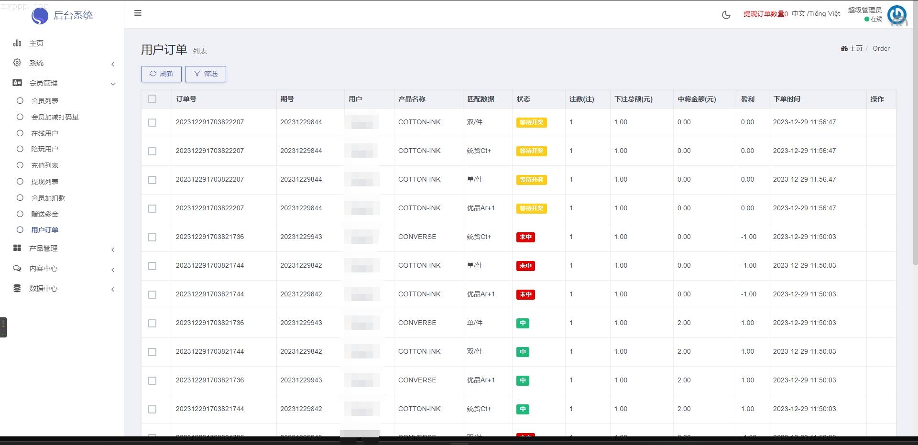
Task: Select checkbox of first CONVERSE 统货Ct+ row
Action: 152,237
